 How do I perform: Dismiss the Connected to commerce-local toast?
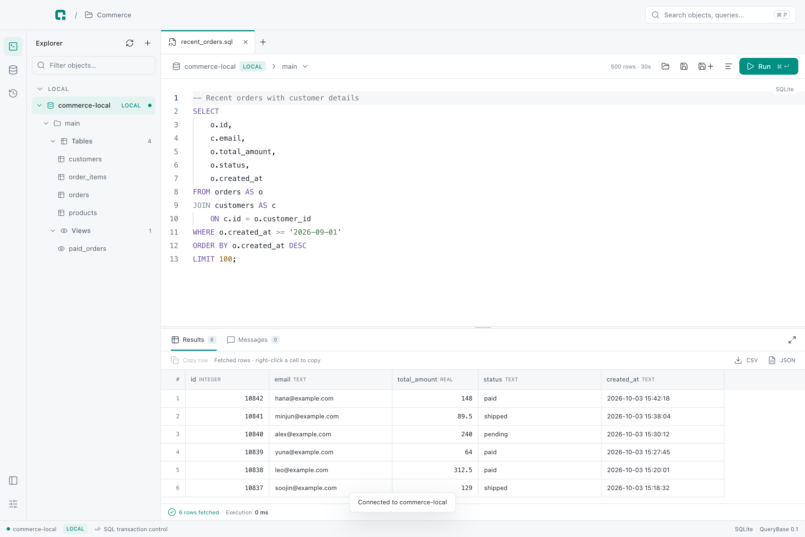(402, 502)
